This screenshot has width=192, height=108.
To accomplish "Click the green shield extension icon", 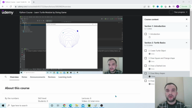I will (154, 7).
